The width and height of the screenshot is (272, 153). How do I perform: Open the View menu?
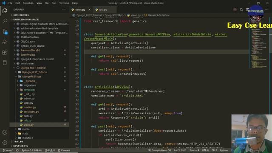39,3
